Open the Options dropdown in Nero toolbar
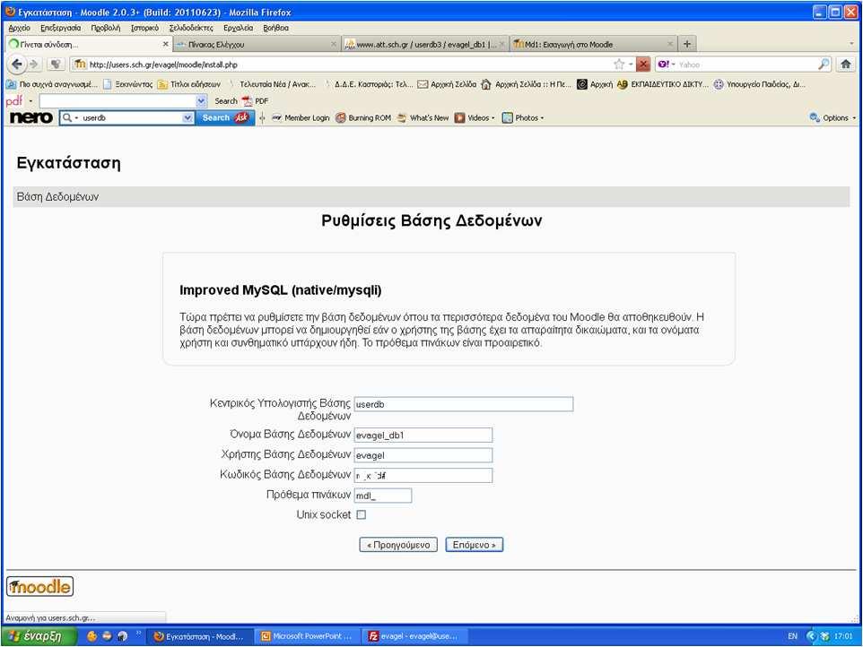Screen dimensions: 863x647 pos(832,117)
